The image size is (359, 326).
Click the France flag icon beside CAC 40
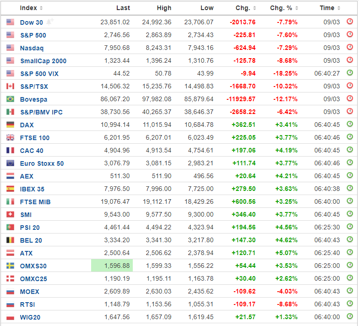pos(10,150)
